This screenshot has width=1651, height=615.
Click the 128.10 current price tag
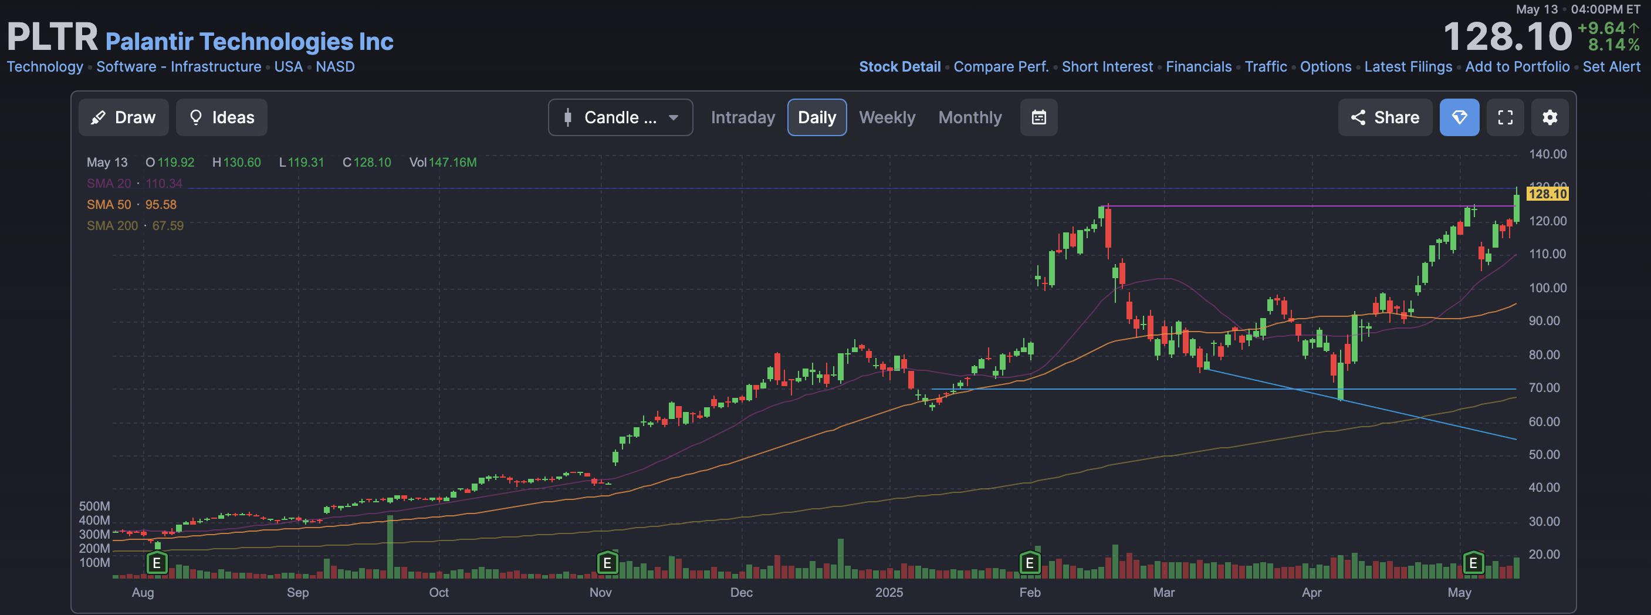coord(1547,194)
